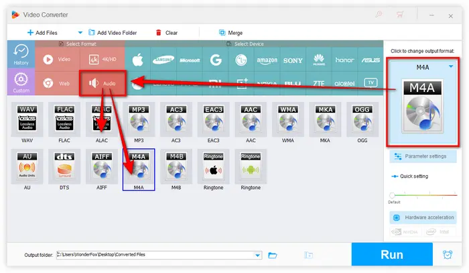The height and width of the screenshot is (273, 469).
Task: Open the ASUS device category
Action: tap(371, 60)
